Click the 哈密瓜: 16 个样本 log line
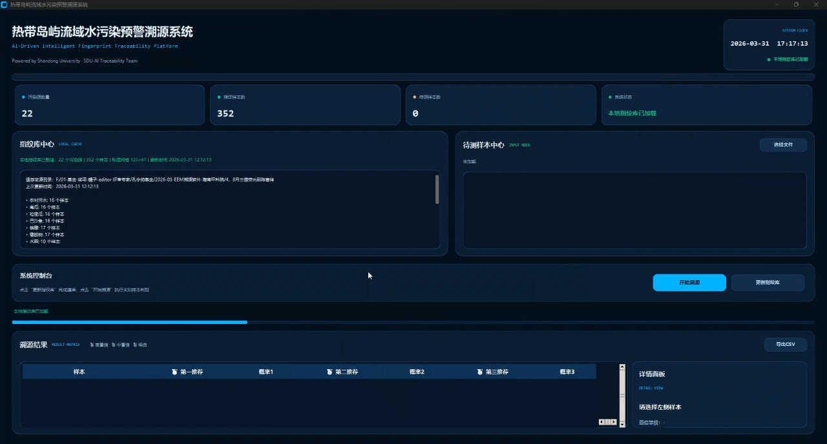This screenshot has height=444, width=827. 45,214
